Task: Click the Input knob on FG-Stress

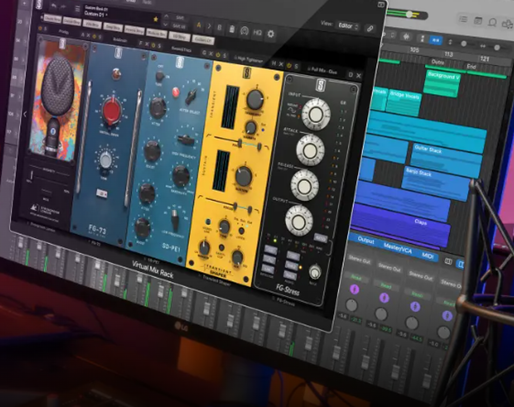Action: tap(316, 114)
